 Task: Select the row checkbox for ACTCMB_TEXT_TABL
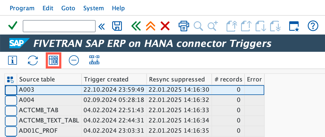tap(11, 121)
